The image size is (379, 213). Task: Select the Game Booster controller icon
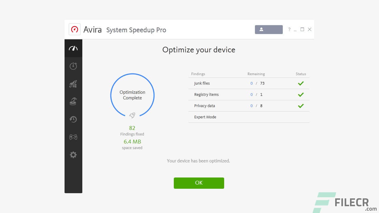tap(73, 137)
